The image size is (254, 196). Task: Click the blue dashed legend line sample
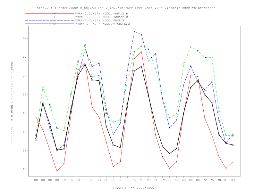pyautogui.click(x=50, y=20)
